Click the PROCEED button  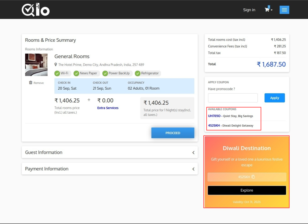pyautogui.click(x=173, y=133)
